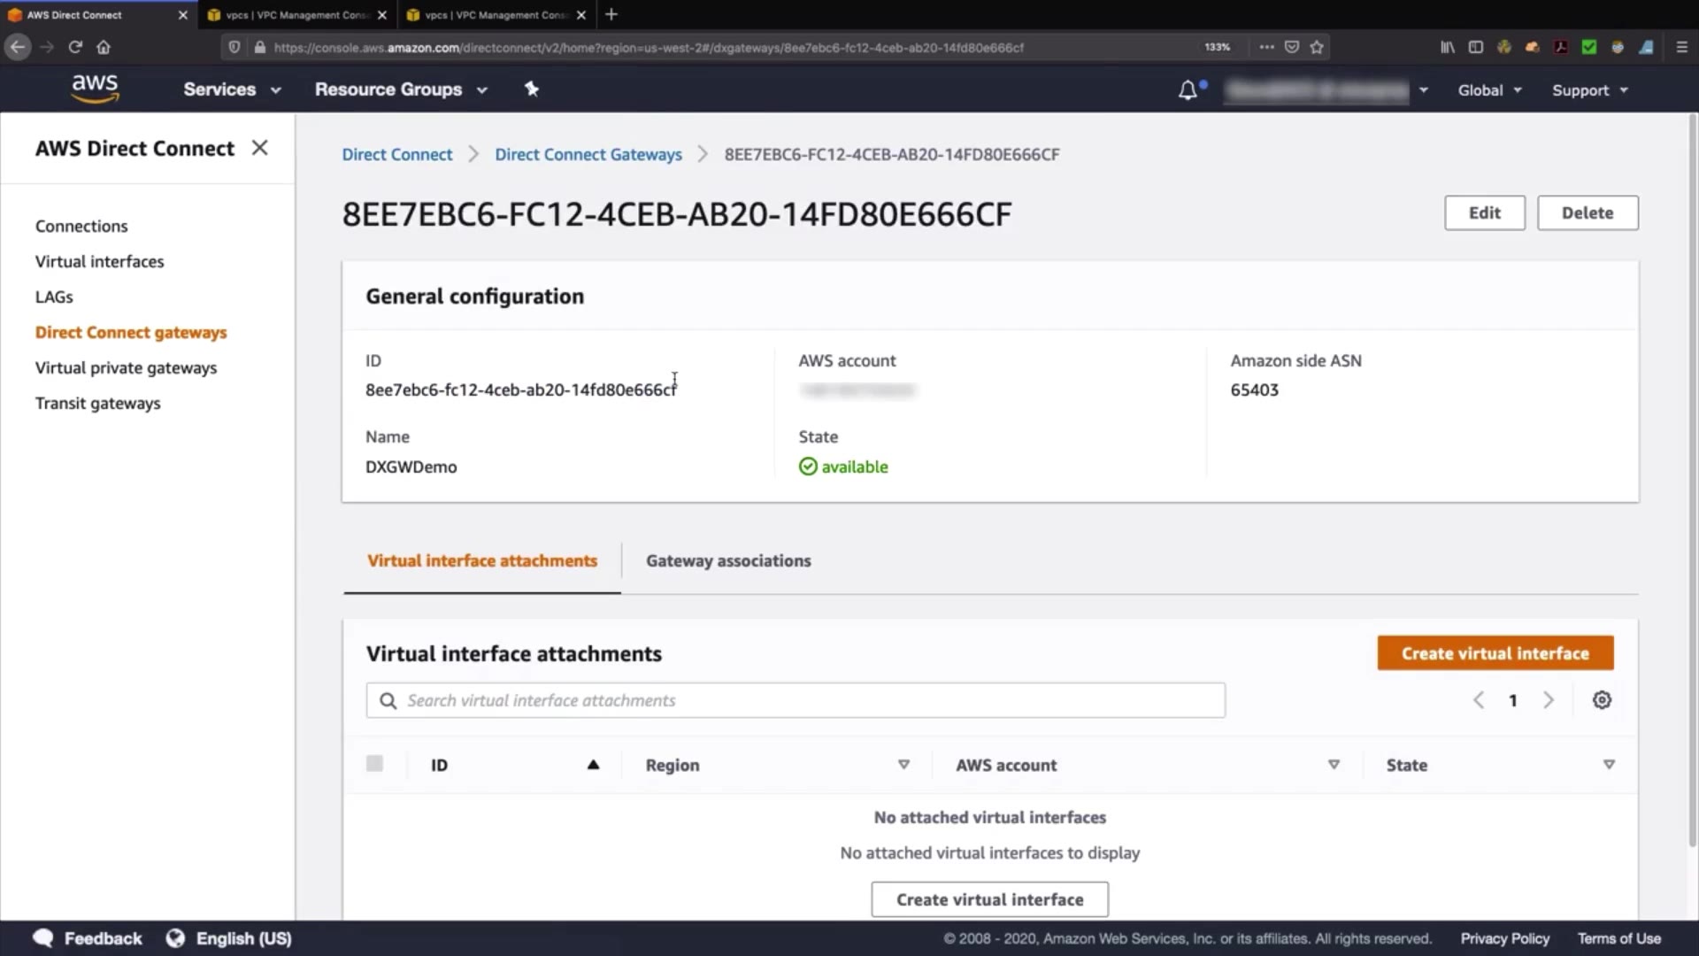Switch to Gateway associations tab

[727, 560]
